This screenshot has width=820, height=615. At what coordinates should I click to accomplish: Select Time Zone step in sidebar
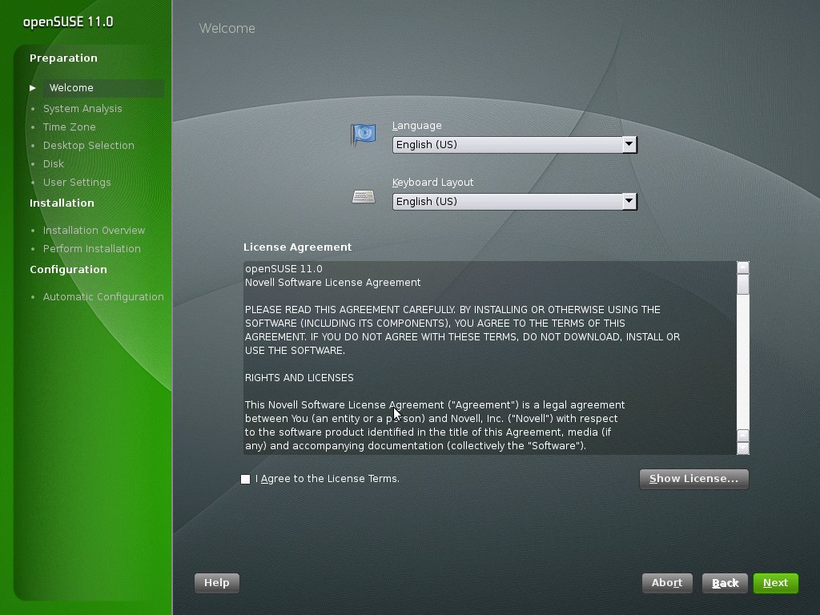tap(69, 127)
